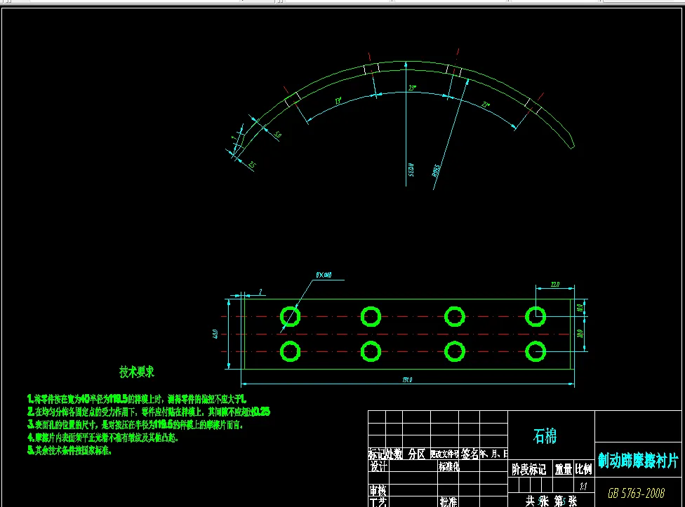Select the '22.0' horizontal dimension
Viewport: 685px width, 507px height.
pyautogui.click(x=555, y=285)
